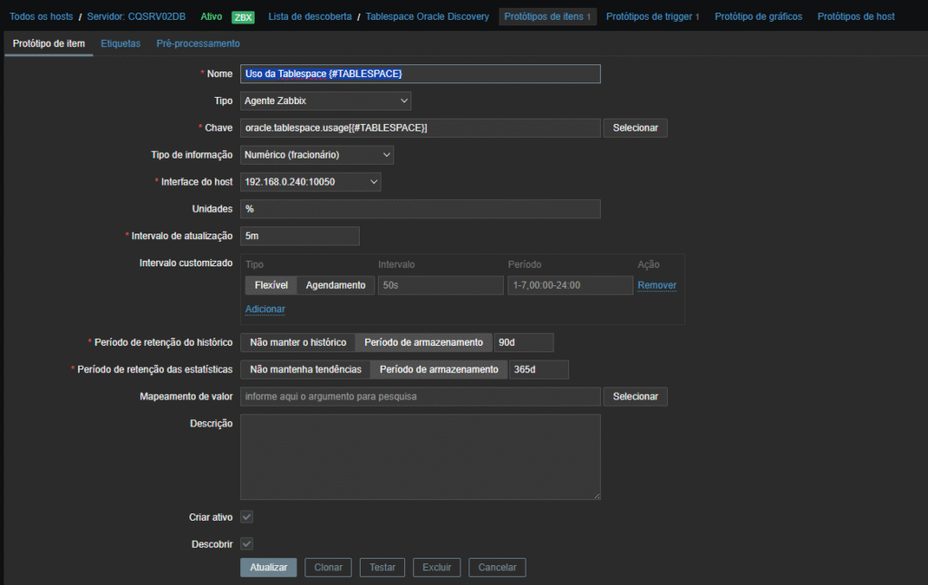Open Protótipo de gráficos navigation tab
Screen dimensions: 928x585
coord(759,16)
